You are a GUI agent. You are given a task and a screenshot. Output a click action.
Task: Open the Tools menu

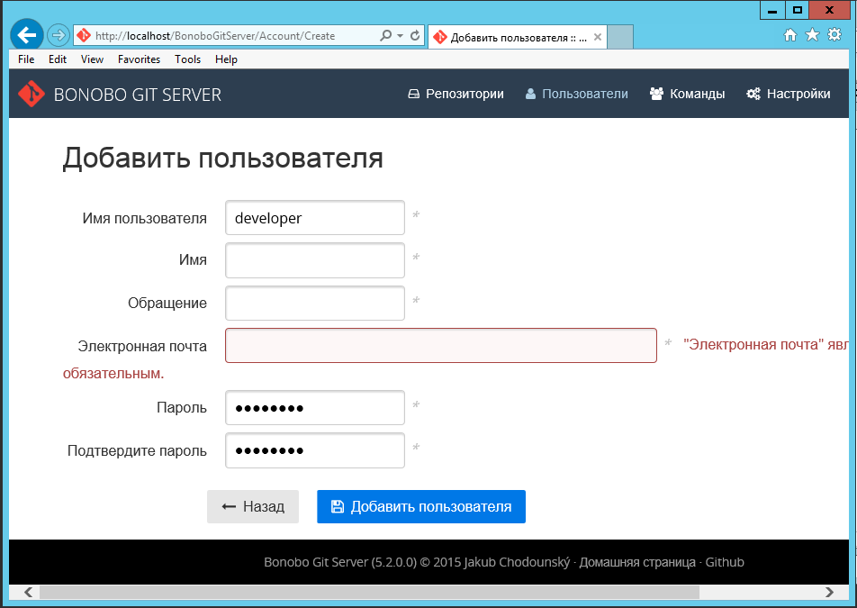click(187, 59)
